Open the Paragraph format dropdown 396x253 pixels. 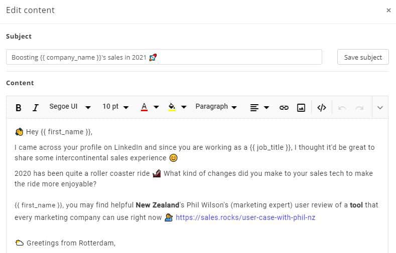(216, 107)
